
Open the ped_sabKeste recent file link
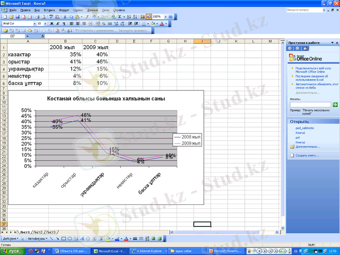point(305,128)
